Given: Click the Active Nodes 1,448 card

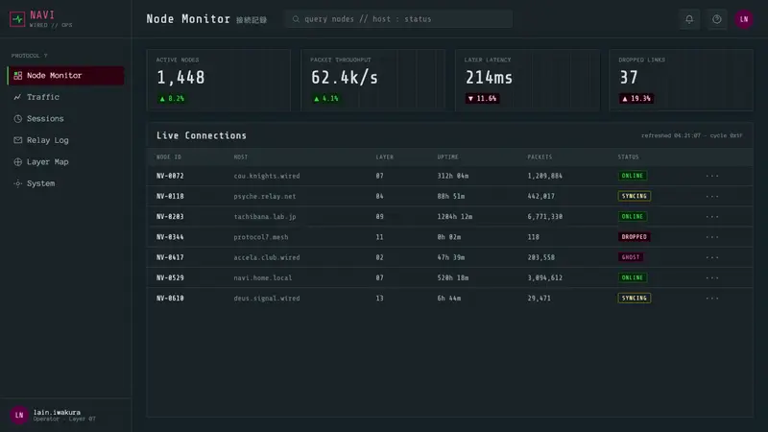Looking at the screenshot, I should click(x=219, y=80).
